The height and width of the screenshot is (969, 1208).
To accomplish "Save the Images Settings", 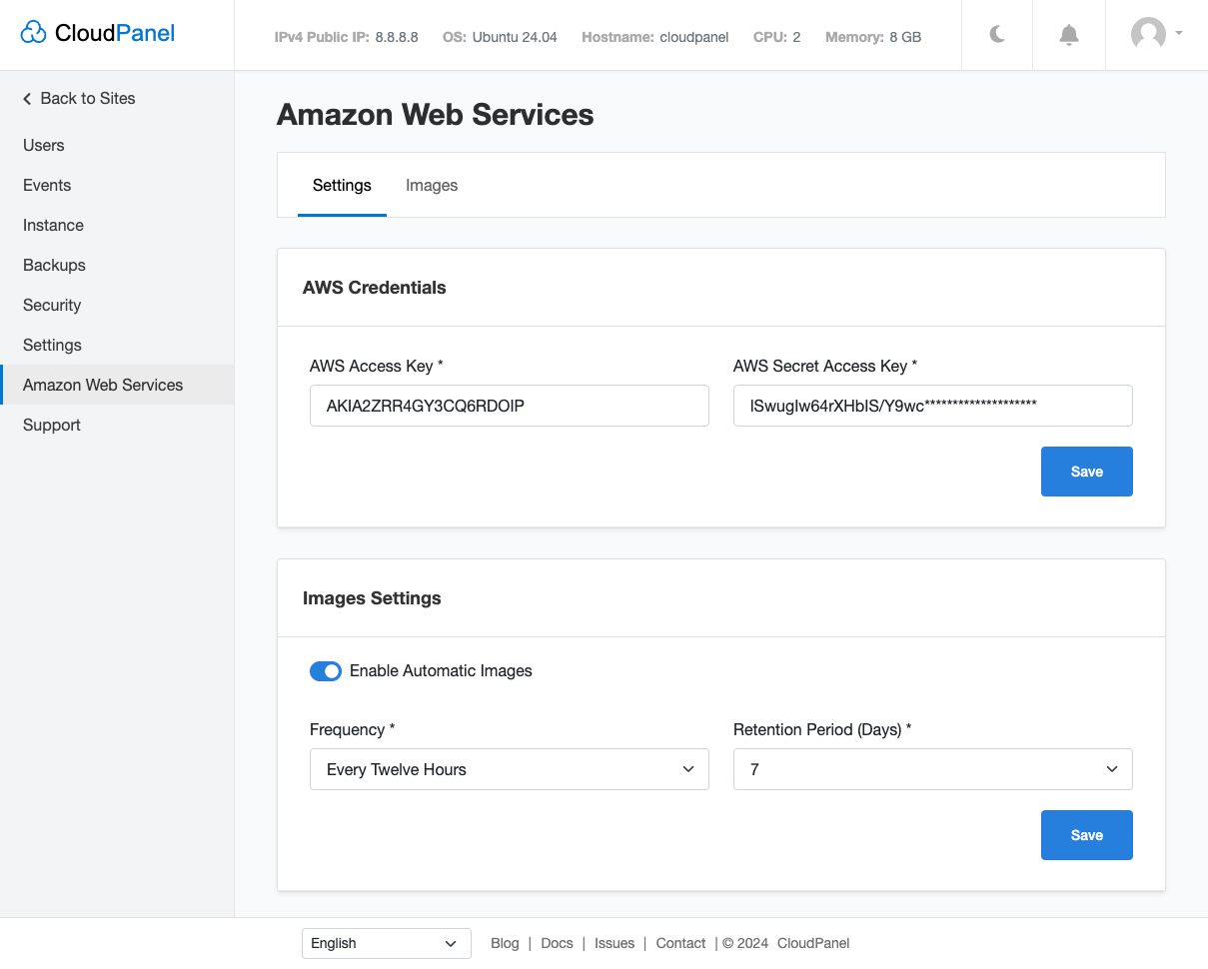I will click(1086, 835).
